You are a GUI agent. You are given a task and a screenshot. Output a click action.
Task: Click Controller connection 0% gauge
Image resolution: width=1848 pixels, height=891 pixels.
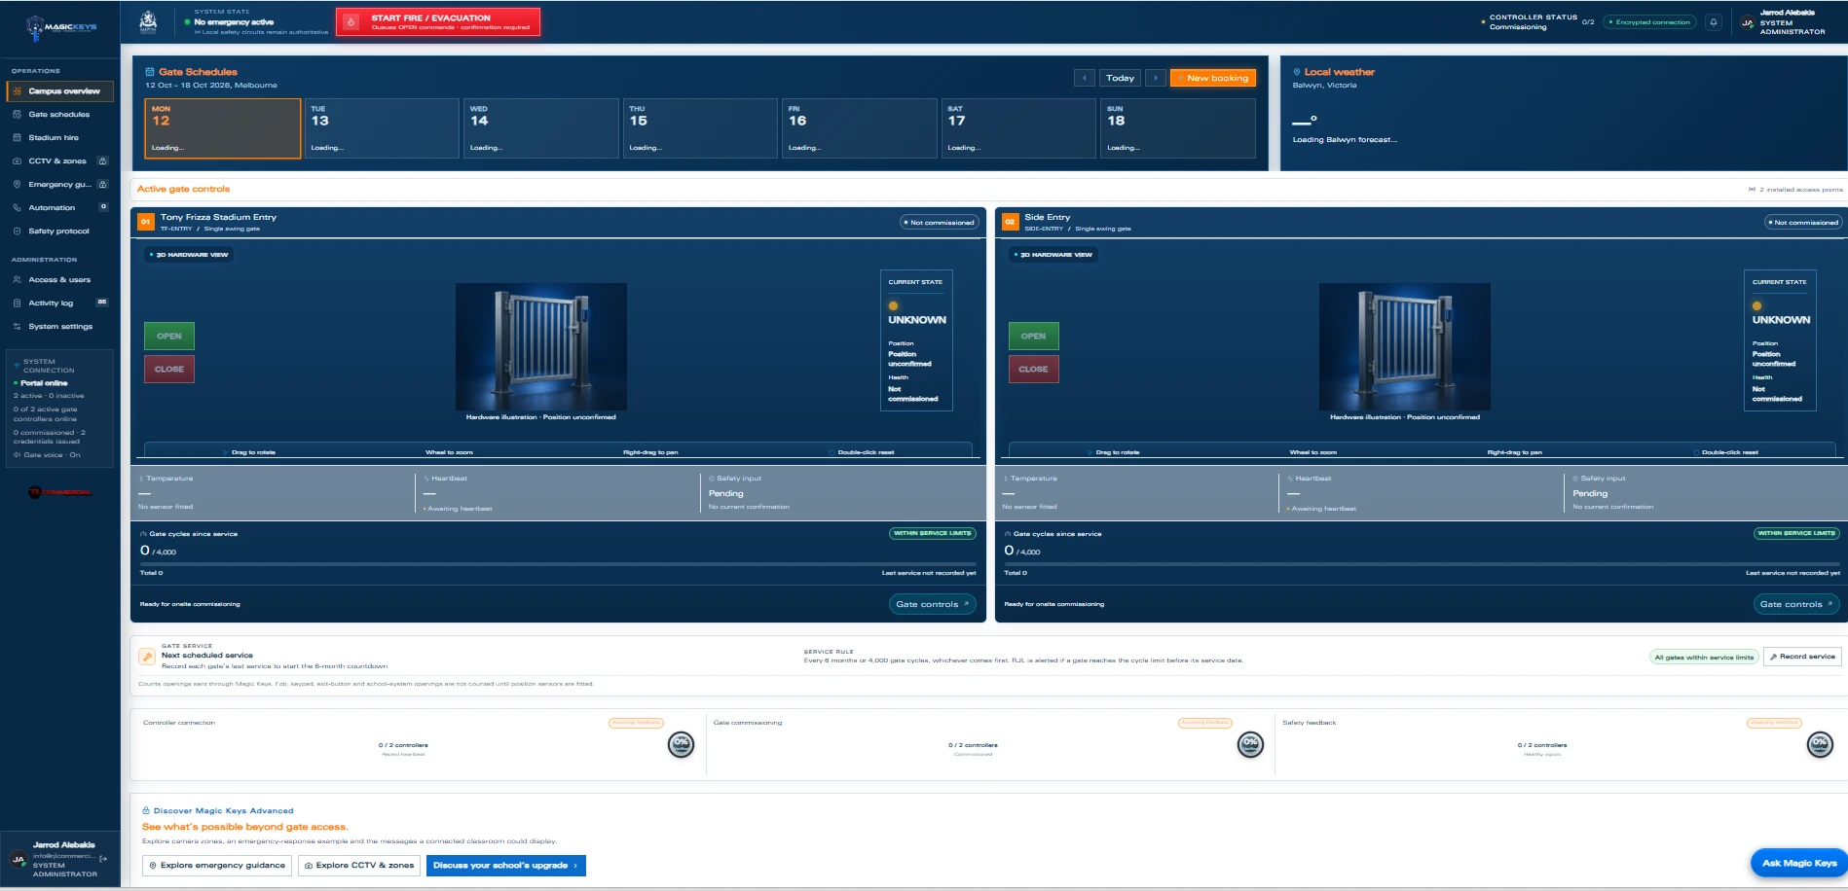(682, 744)
